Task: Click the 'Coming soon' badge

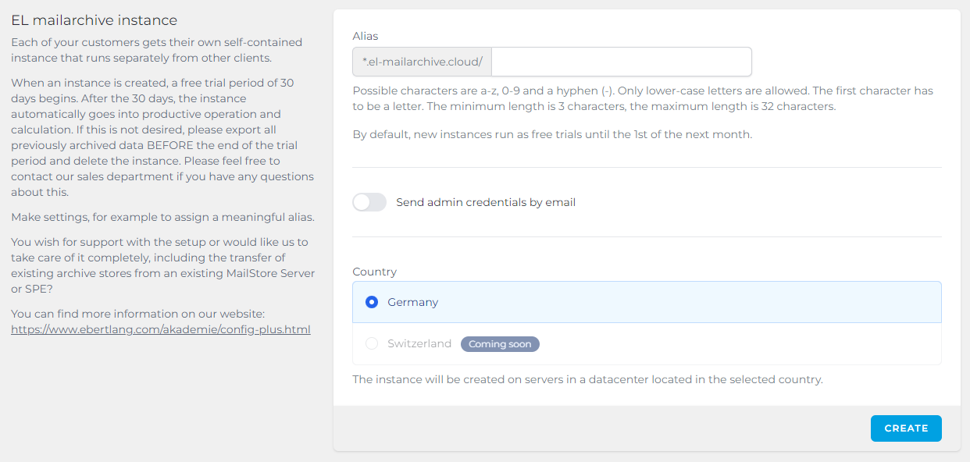Action: [500, 343]
